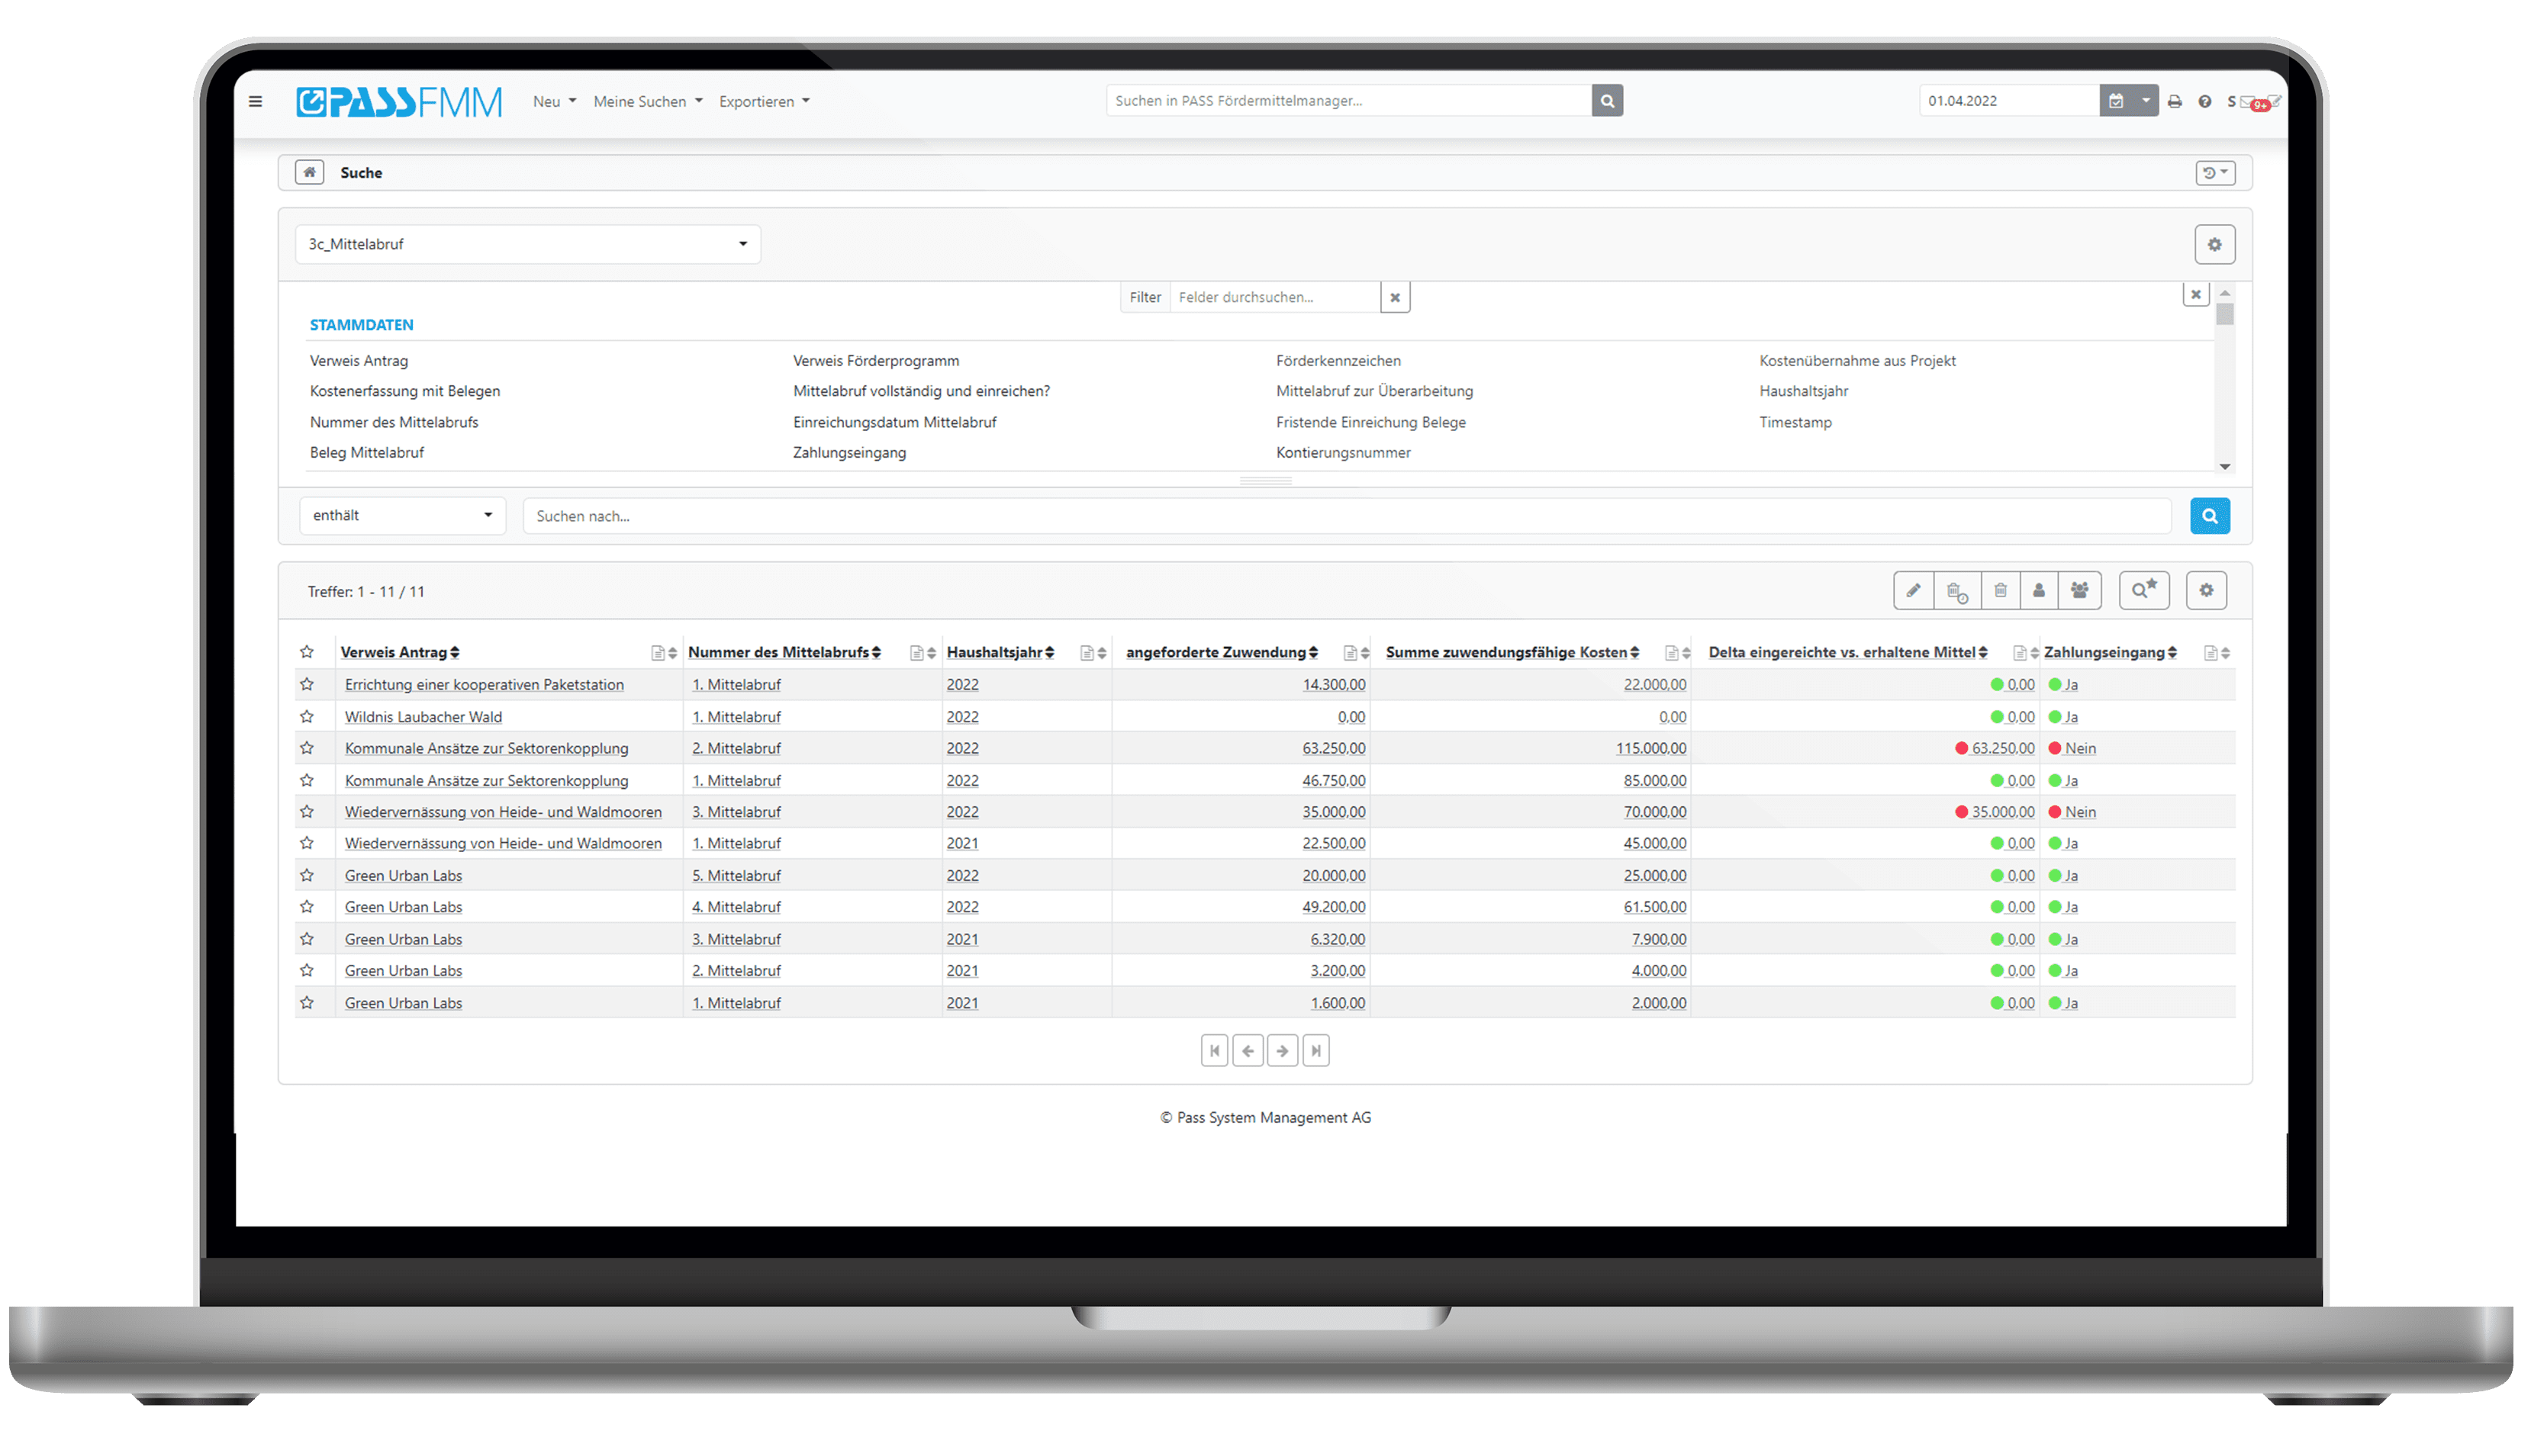The image size is (2531, 1434).
Task: Focus the Suchen nach input field
Action: (1347, 516)
